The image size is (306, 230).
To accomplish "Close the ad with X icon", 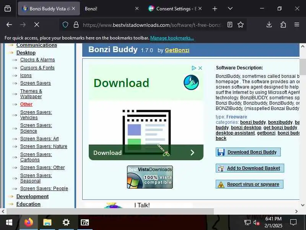I will click(x=200, y=68).
